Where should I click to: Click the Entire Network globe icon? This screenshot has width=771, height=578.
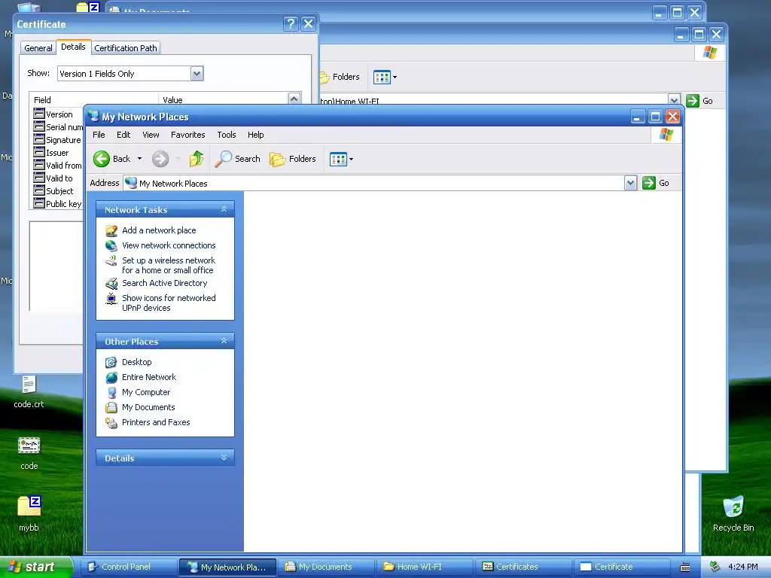[111, 378]
